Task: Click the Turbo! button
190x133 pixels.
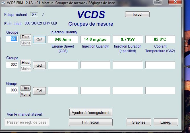Action: (137, 14)
